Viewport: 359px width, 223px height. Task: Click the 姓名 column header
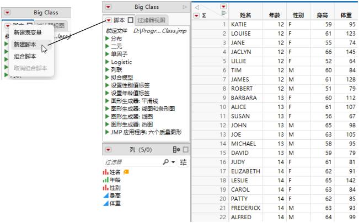coord(245,15)
